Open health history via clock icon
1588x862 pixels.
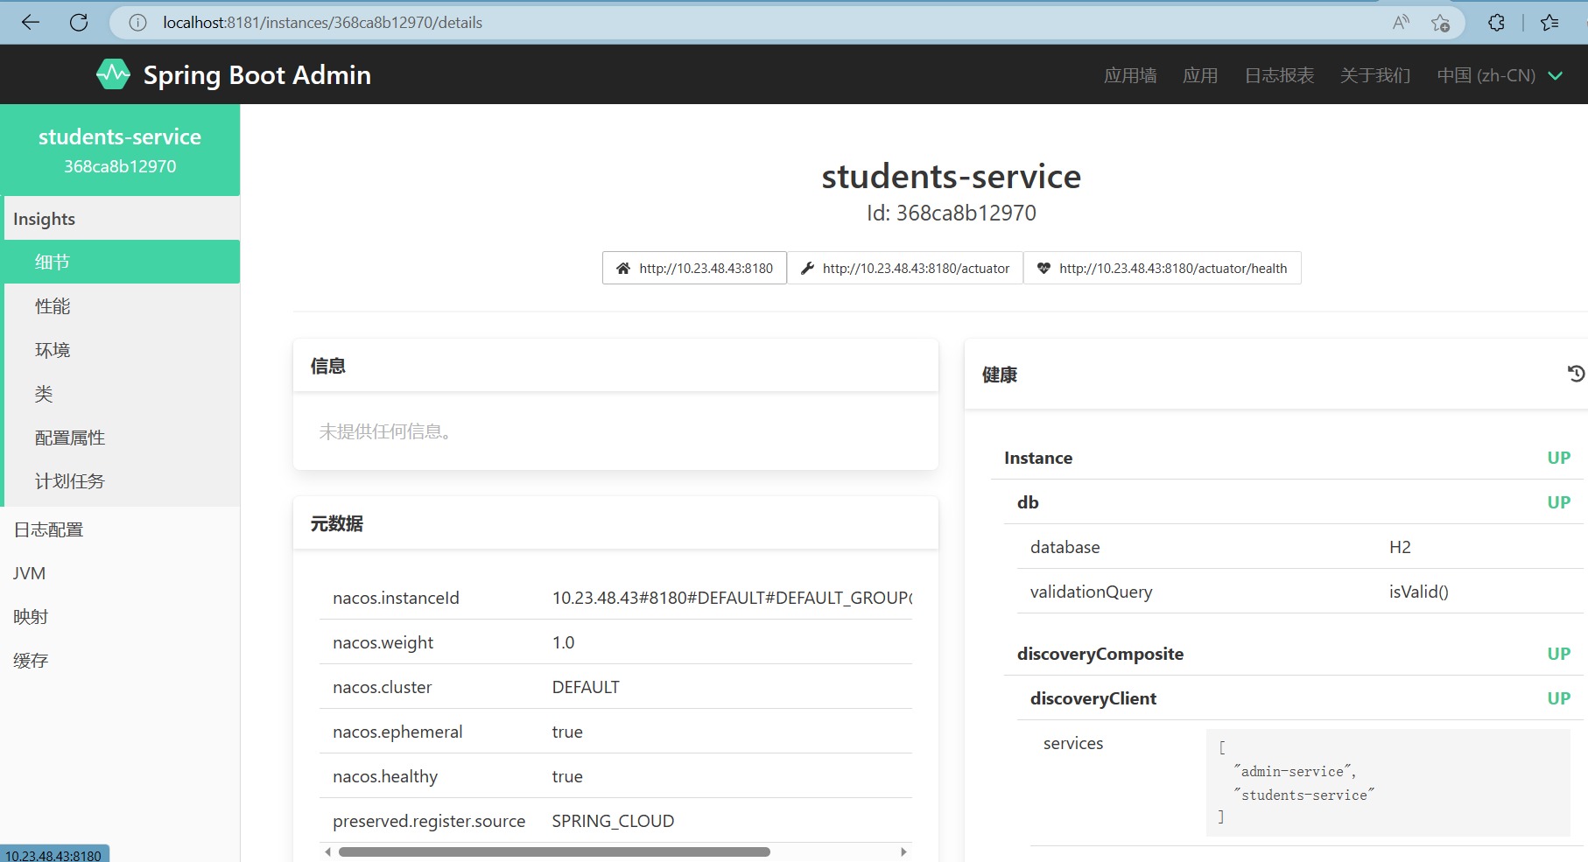1576,373
